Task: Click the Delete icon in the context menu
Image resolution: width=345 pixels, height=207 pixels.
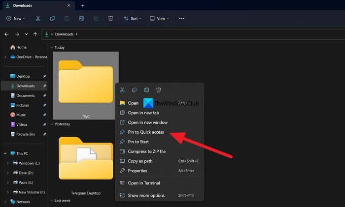Action: pyautogui.click(x=159, y=90)
